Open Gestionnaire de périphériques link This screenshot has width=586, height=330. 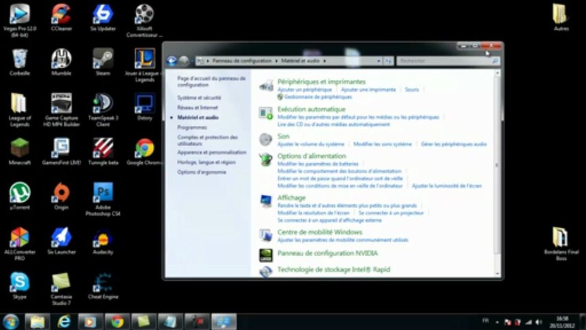point(318,97)
